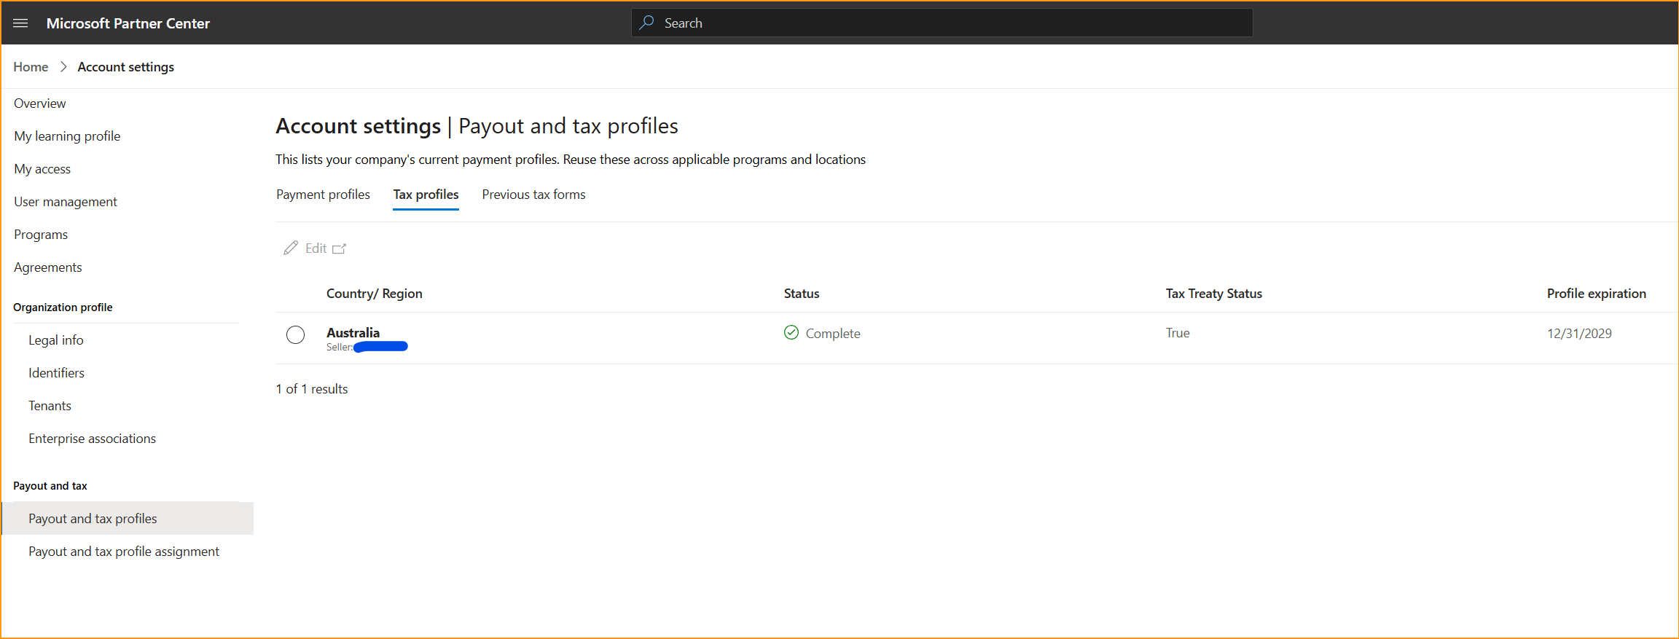Click the Country/ Region column header
Screen dimensions: 1679x639
tap(375, 294)
